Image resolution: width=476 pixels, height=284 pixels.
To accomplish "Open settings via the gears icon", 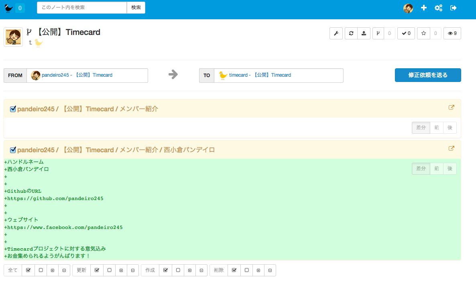I will pyautogui.click(x=438, y=8).
